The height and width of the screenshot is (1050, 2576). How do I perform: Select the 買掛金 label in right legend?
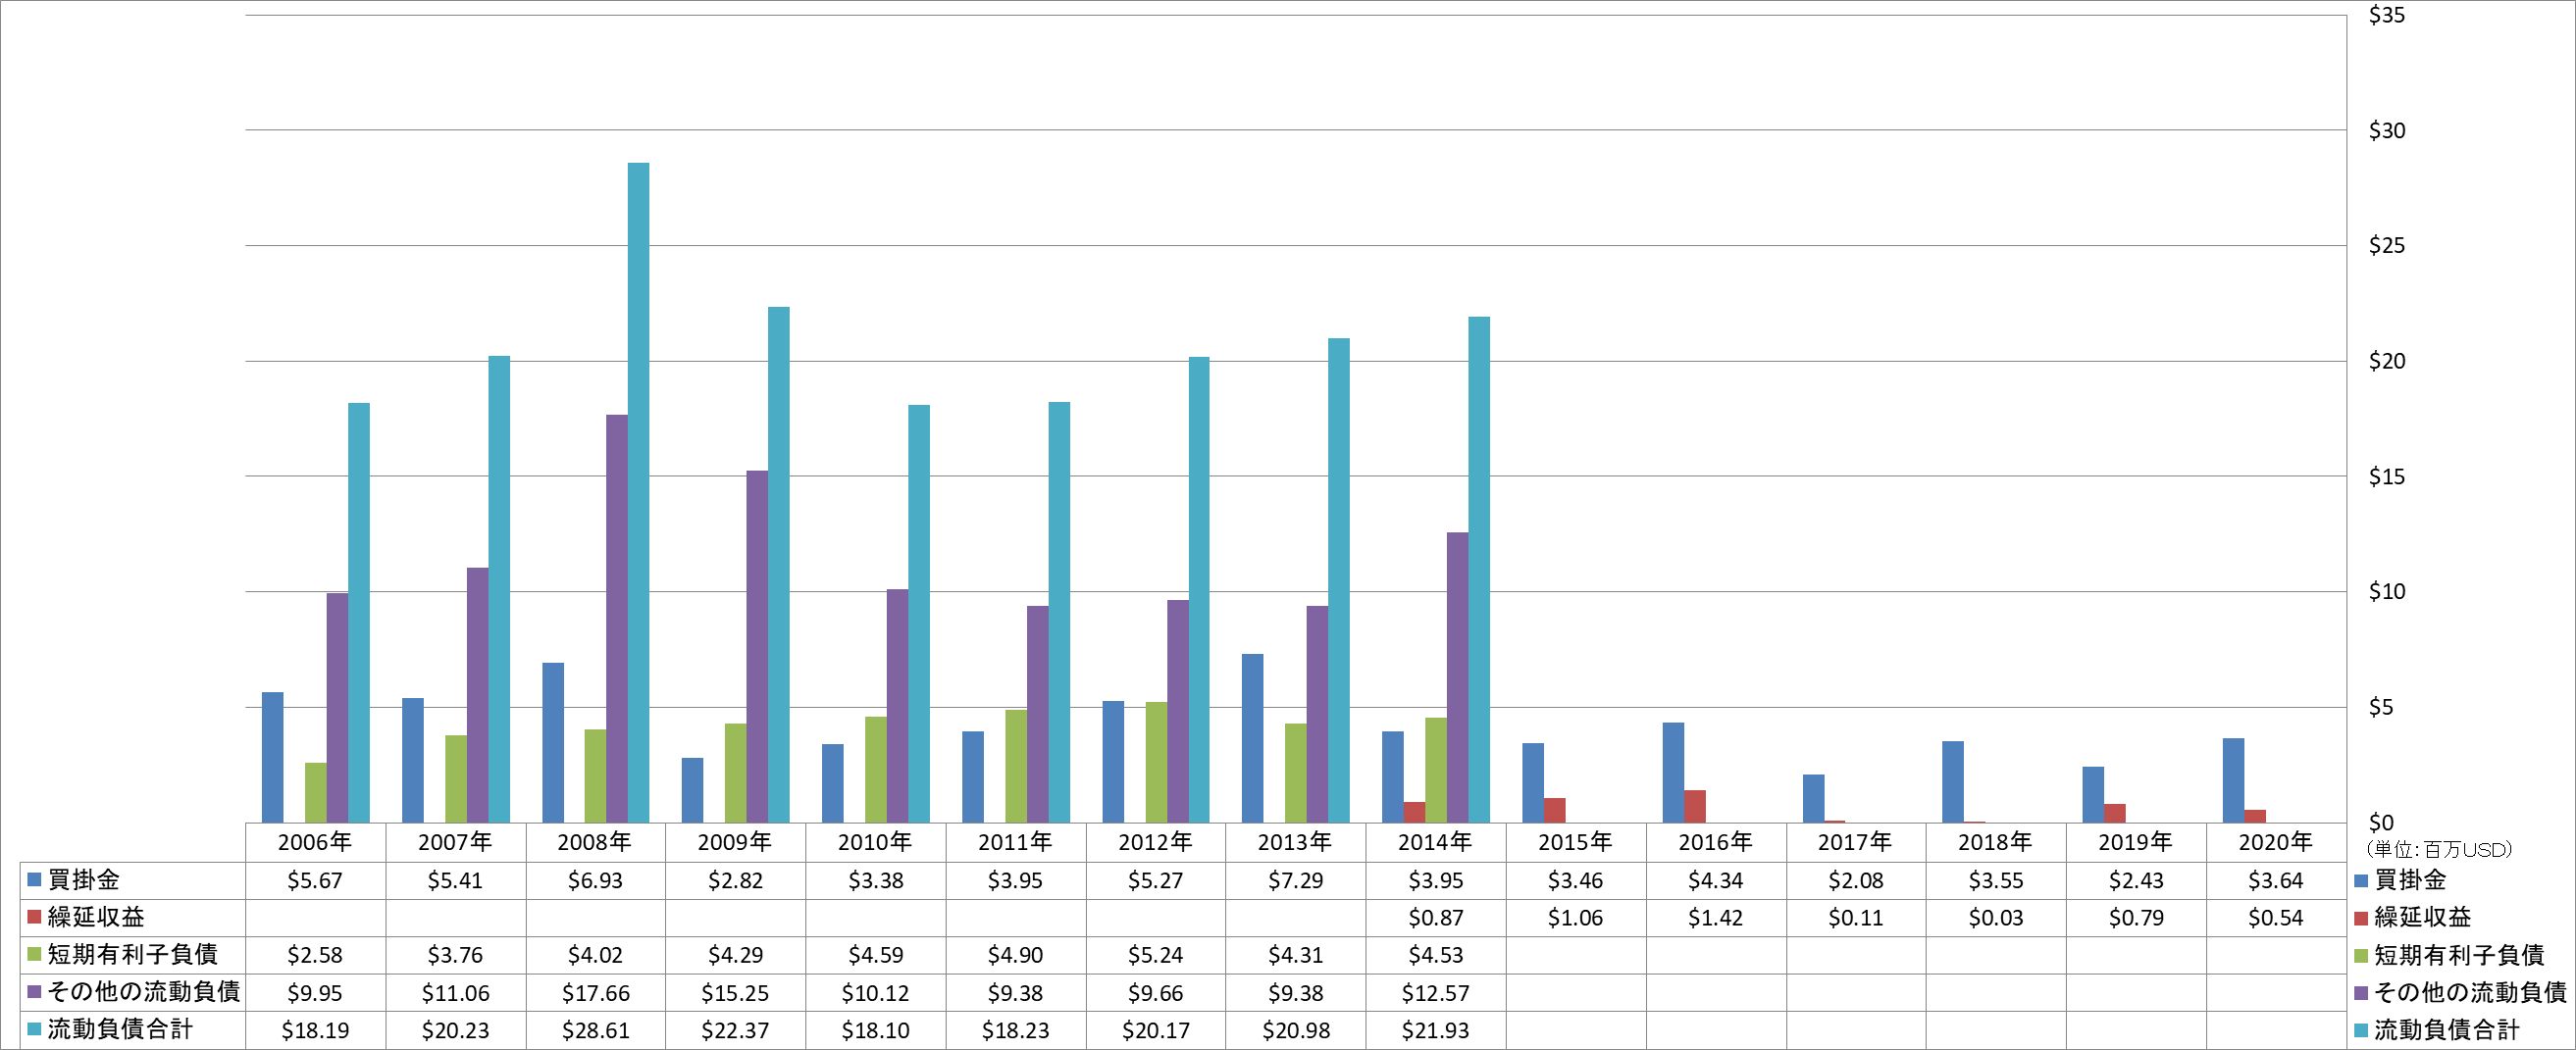click(x=2410, y=880)
